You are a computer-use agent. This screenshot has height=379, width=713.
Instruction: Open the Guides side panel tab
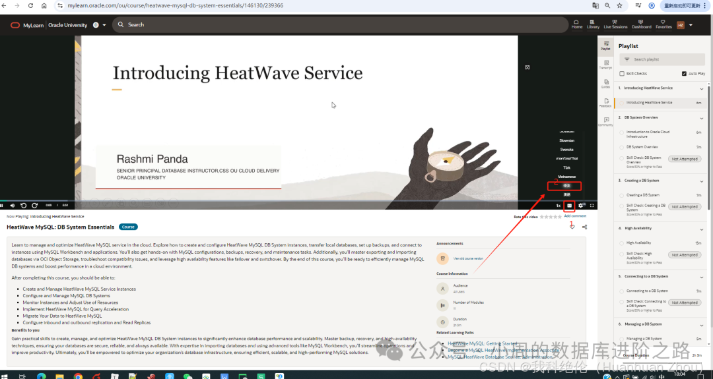pos(605,84)
